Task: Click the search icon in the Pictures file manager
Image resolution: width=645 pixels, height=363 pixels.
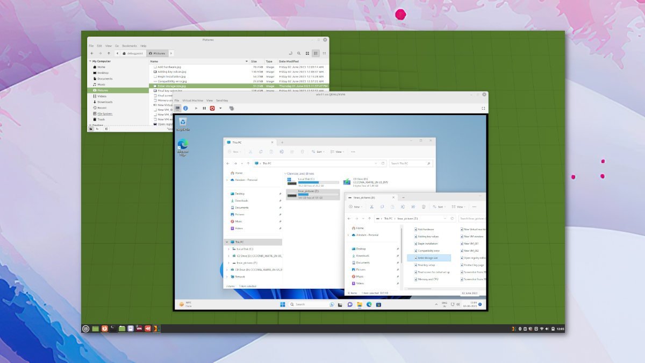Action: (299, 53)
